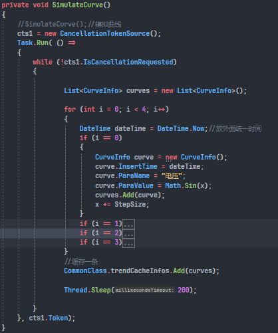Click the millisecondsTimeout parameter hint

point(145,290)
